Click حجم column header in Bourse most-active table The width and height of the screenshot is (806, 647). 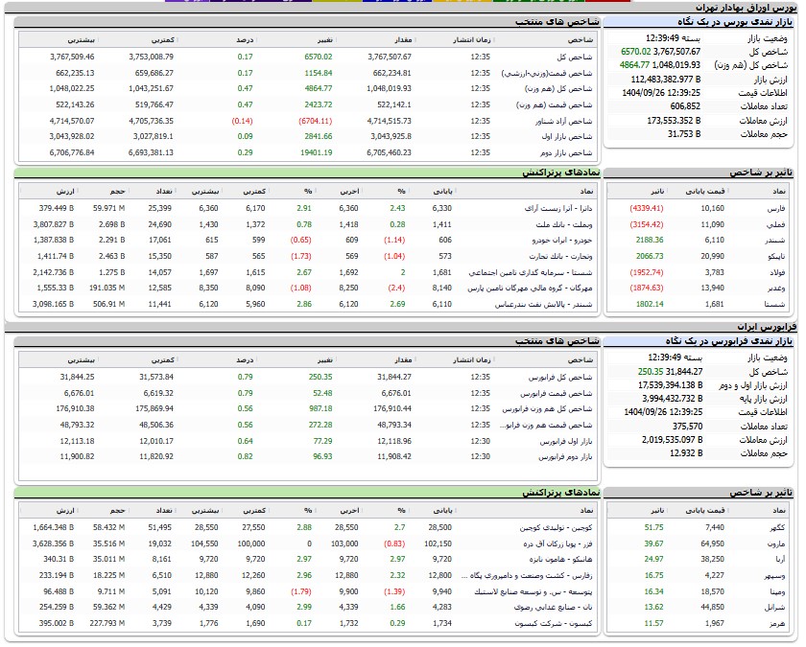click(x=111, y=191)
